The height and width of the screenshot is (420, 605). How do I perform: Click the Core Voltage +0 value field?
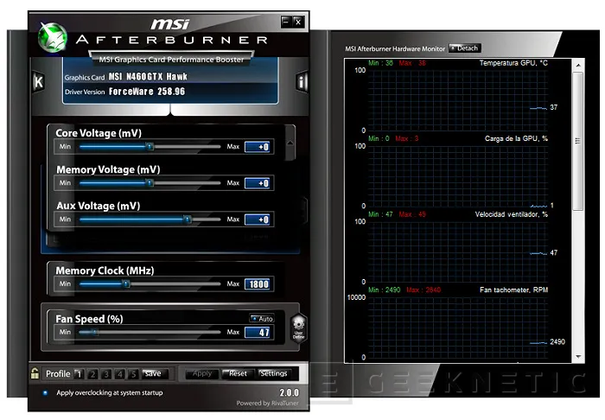258,147
